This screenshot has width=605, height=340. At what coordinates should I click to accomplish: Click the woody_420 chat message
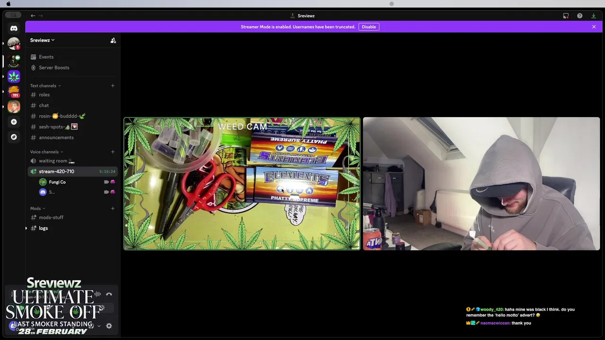pos(520,312)
